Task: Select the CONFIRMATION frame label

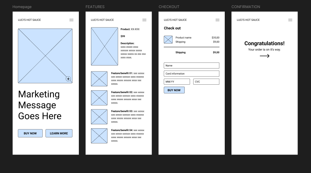Action: pos(246,7)
